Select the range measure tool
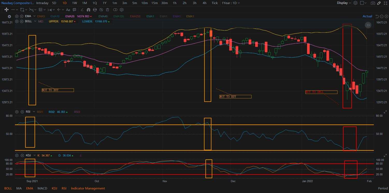 pyautogui.click(x=49, y=10)
